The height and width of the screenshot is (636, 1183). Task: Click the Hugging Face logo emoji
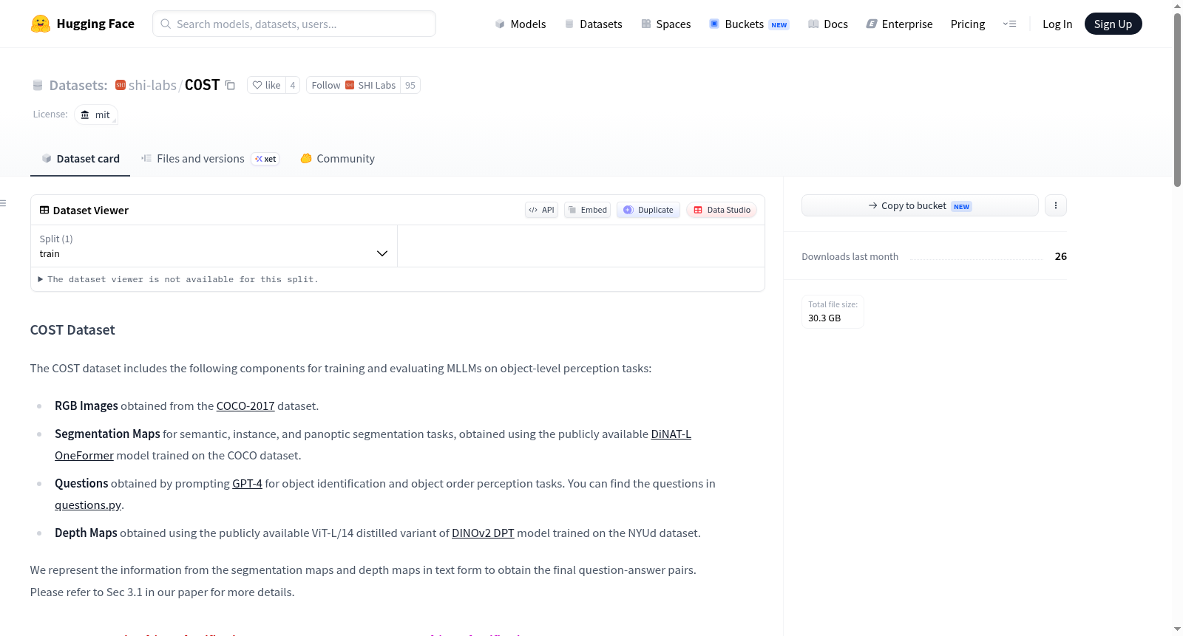(x=41, y=24)
